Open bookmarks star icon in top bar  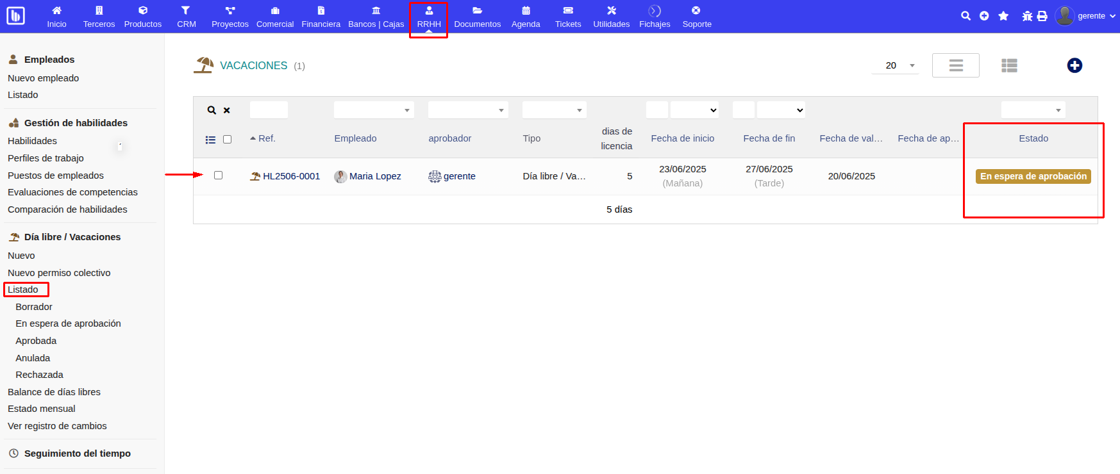point(1003,16)
